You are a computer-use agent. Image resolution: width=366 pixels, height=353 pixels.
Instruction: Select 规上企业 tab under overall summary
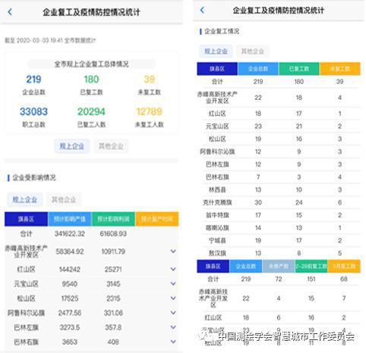[72, 146]
